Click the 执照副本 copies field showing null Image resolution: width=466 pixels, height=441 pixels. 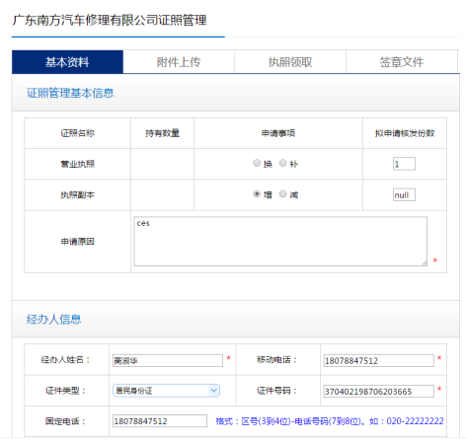tap(404, 194)
